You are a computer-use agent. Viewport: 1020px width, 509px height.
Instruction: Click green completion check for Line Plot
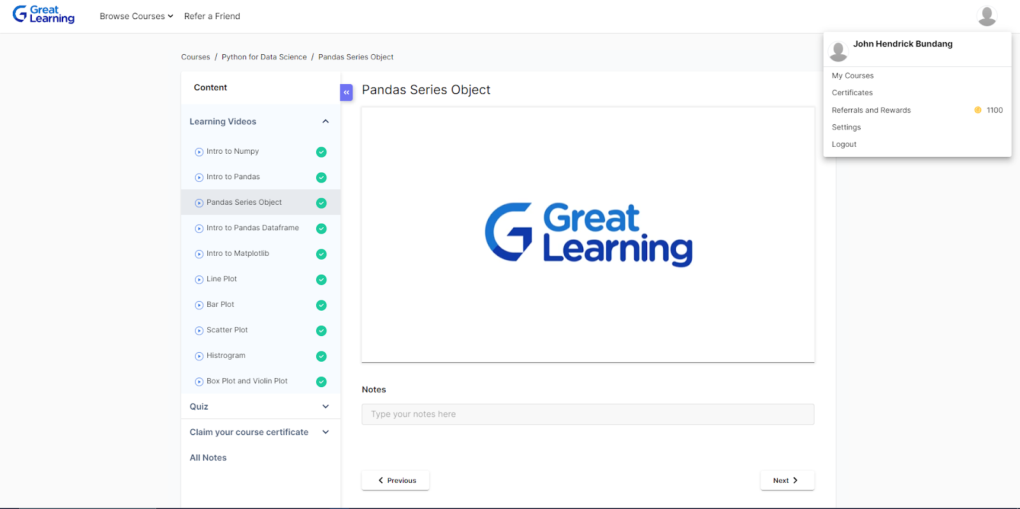point(321,279)
